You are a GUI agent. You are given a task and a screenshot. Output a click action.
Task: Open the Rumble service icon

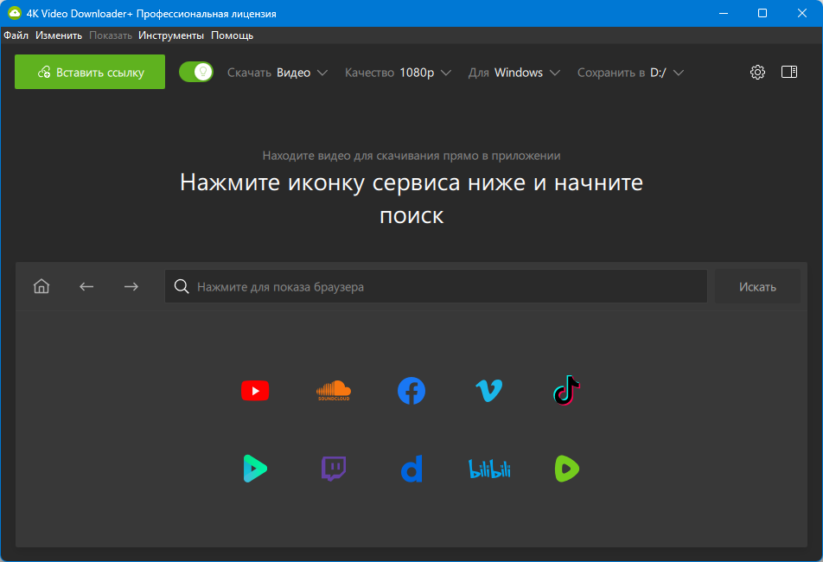point(567,469)
